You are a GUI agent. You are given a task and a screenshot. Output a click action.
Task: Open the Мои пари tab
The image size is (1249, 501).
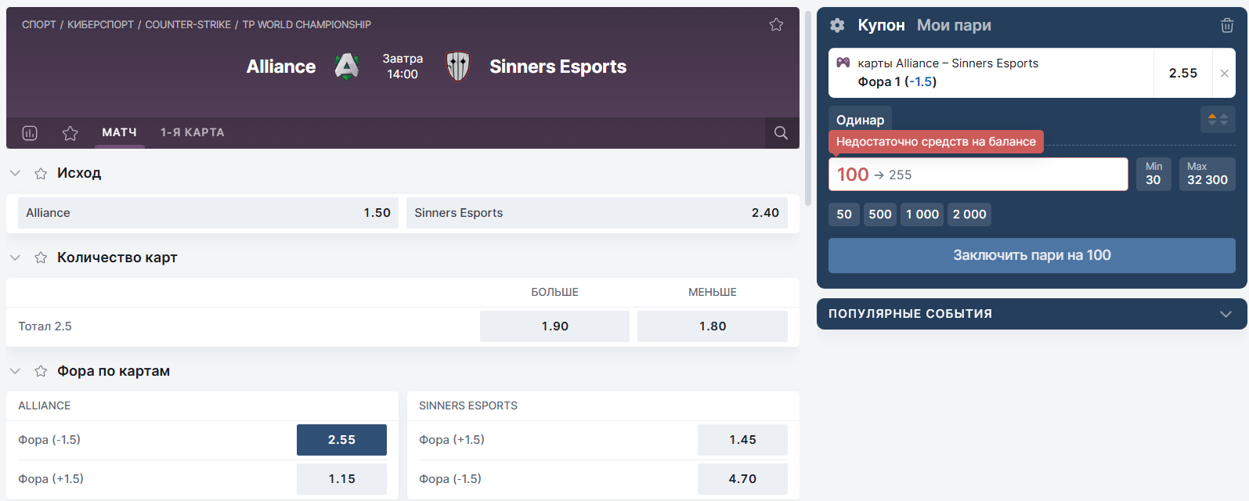point(954,25)
